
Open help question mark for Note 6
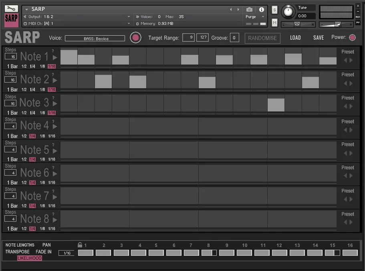click(53, 168)
